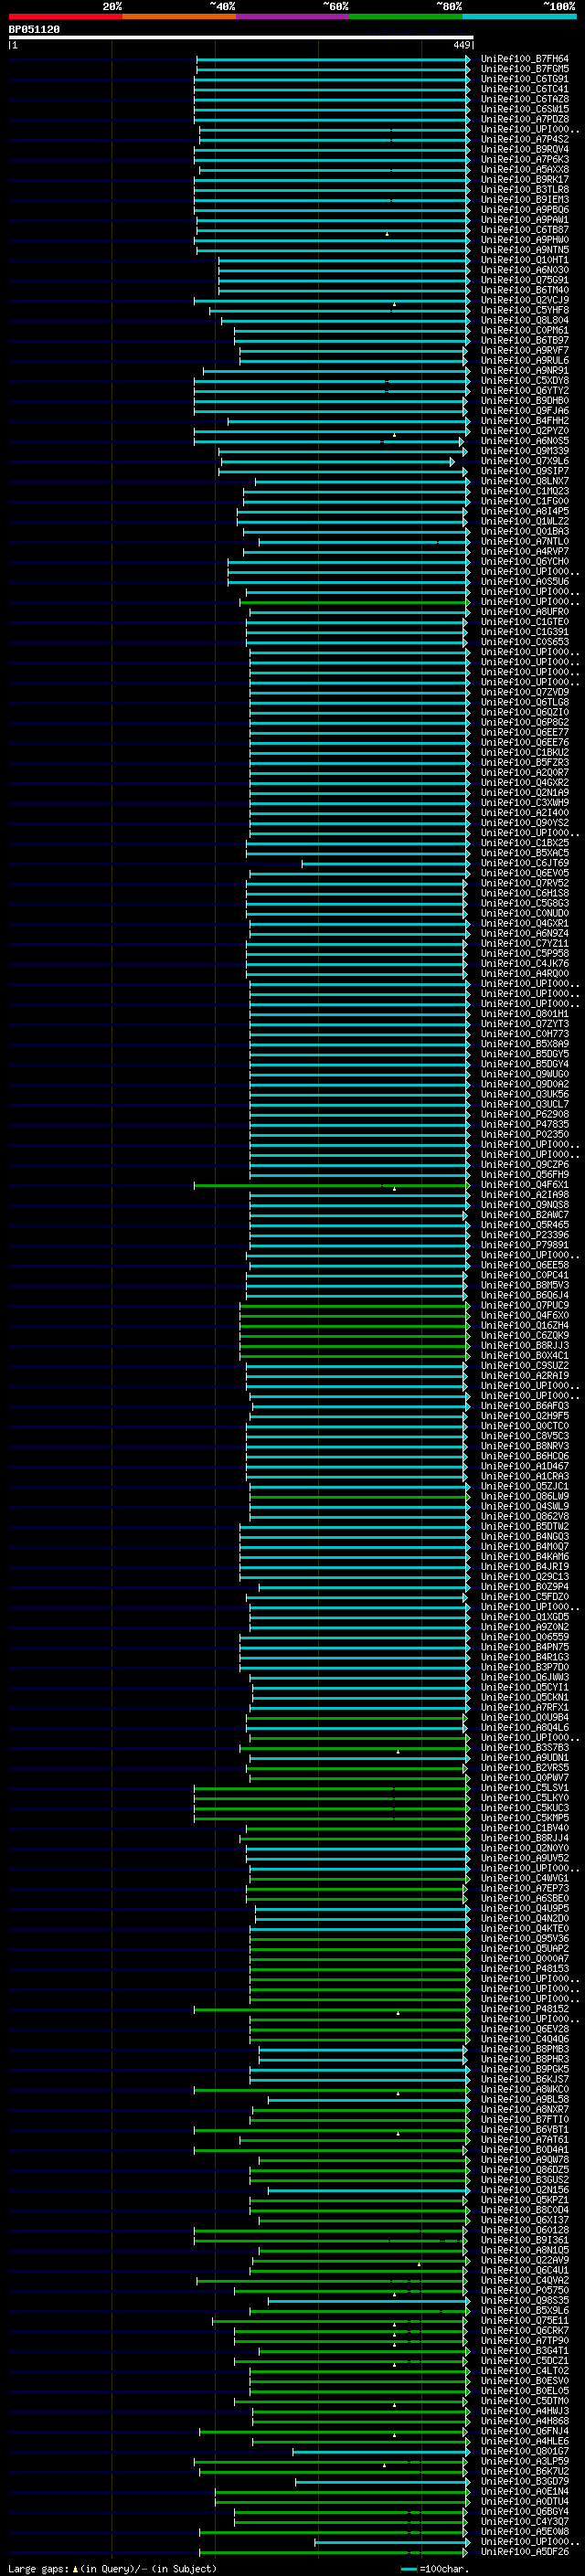585x2576 pixels.
Task: Click the purple ~60% identity legend segment
Action: 293,16
